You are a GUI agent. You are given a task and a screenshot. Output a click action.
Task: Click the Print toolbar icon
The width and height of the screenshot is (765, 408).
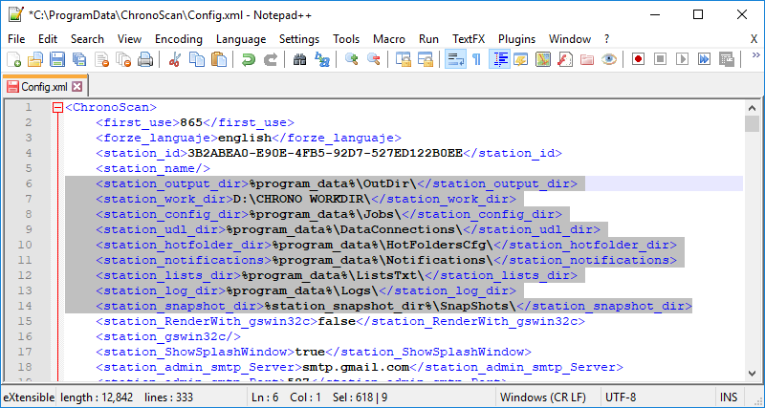coord(145,59)
